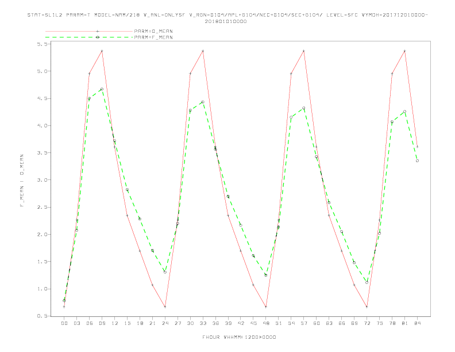Image resolution: width=455 pixels, height=352 pixels.
Task: Click the 30 forecast hour tick label
Action: tap(190, 323)
